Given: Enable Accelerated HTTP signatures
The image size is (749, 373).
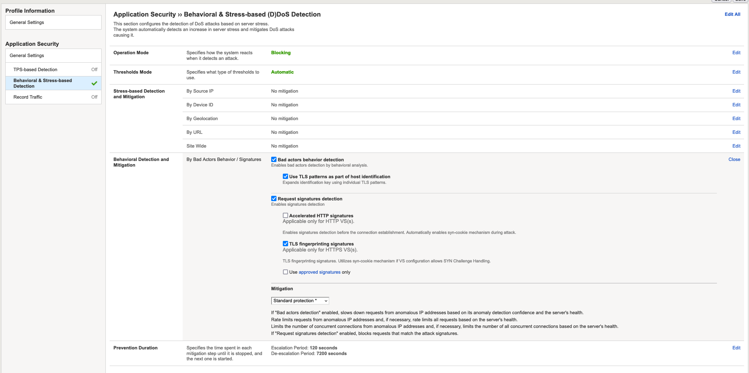Looking at the screenshot, I should click(285, 216).
